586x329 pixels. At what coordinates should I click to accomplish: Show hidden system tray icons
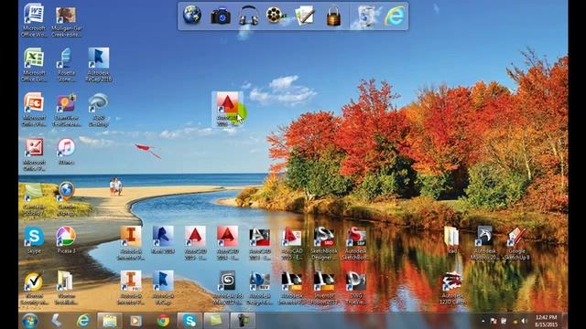483,321
